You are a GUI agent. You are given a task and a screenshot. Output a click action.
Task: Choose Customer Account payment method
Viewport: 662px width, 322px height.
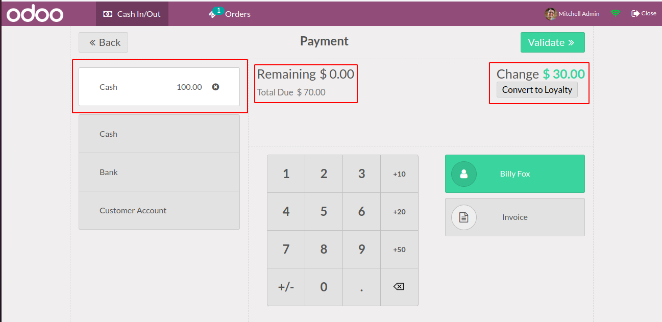click(x=159, y=211)
